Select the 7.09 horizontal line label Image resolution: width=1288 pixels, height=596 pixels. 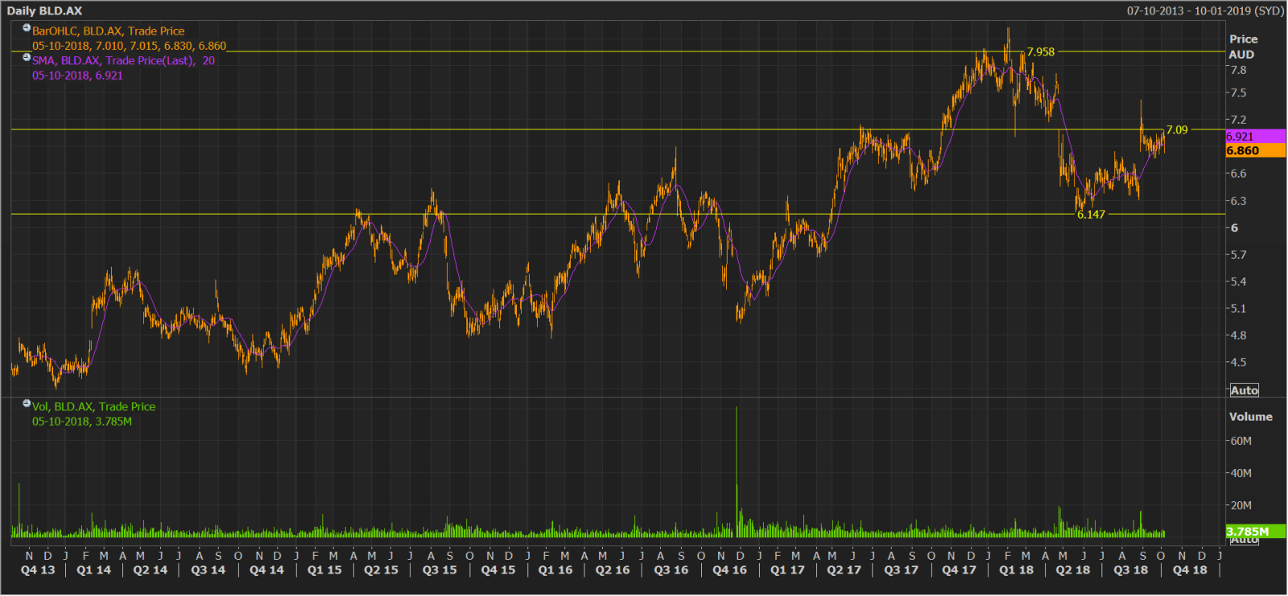[x=1176, y=129]
